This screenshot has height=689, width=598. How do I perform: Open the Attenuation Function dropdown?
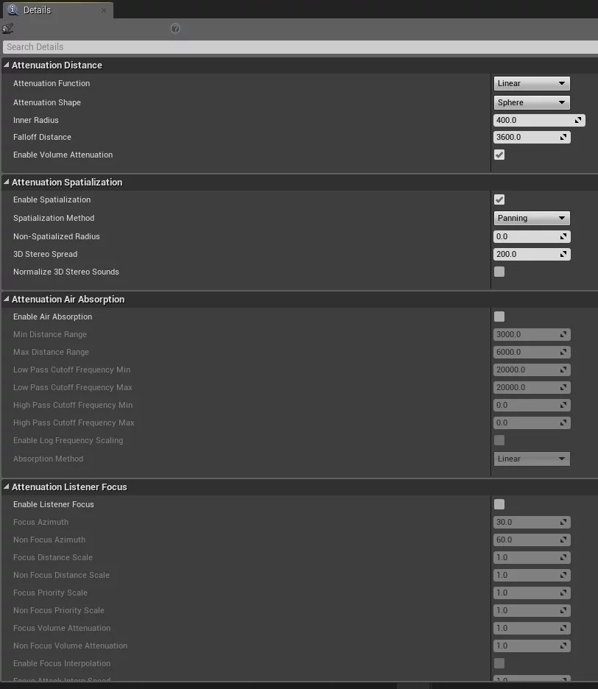pyautogui.click(x=532, y=83)
